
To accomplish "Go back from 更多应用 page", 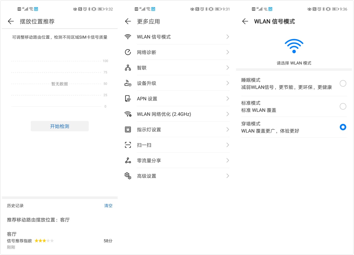I will tap(128, 21).
